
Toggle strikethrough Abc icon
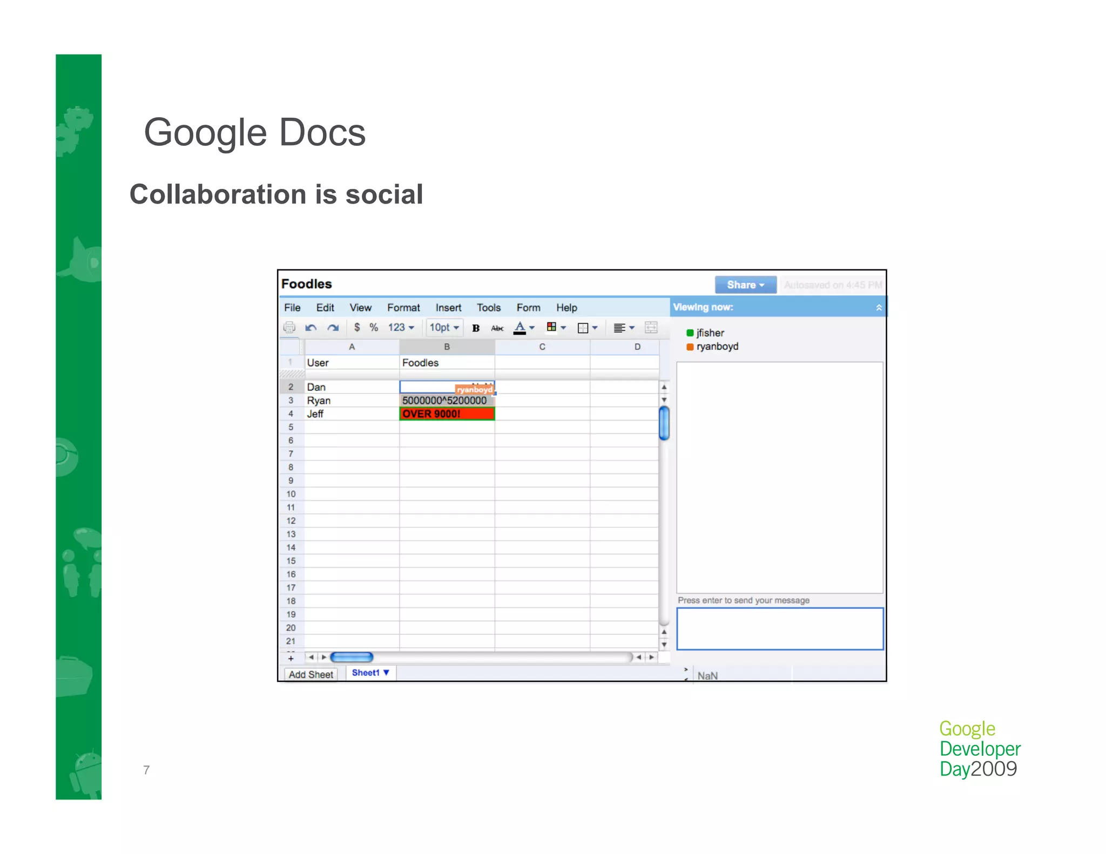point(497,328)
